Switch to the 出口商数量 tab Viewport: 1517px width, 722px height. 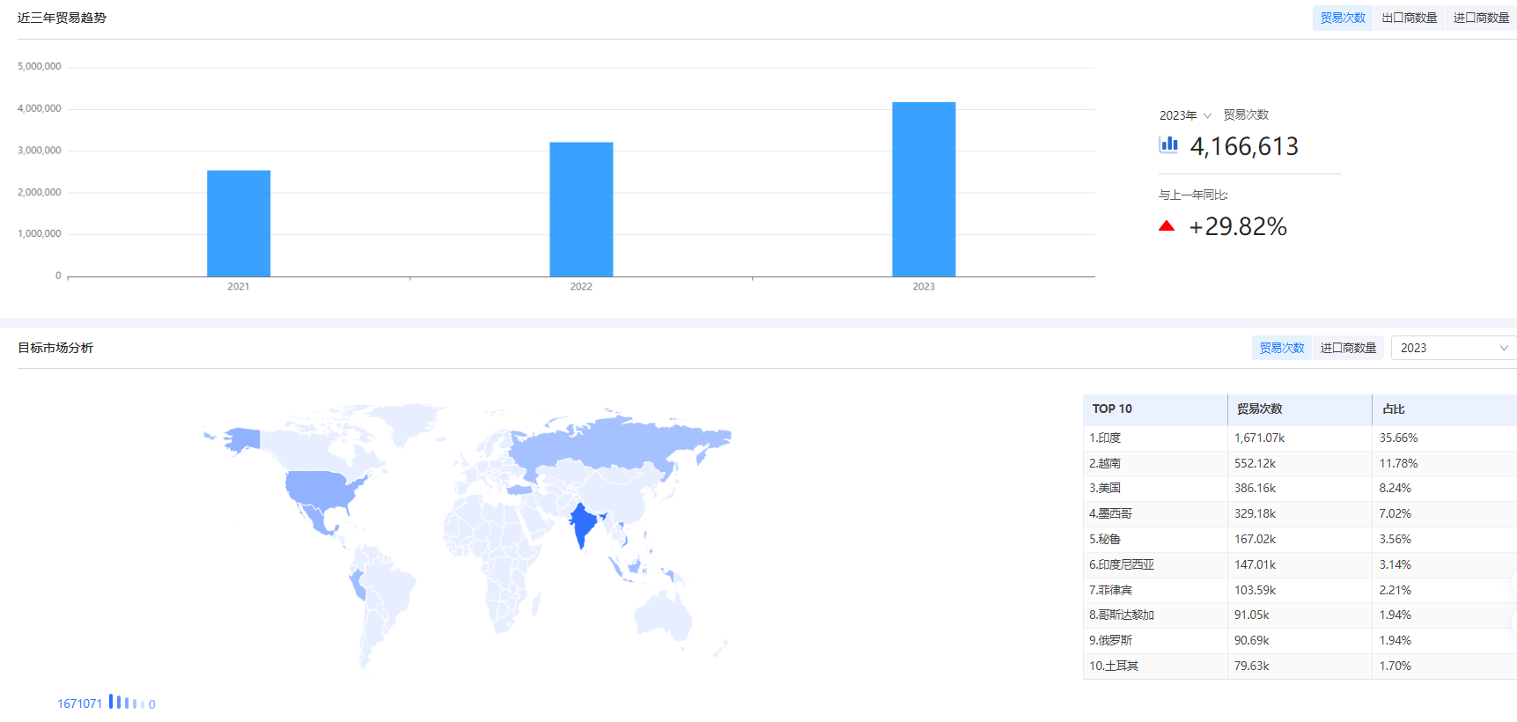[1409, 18]
